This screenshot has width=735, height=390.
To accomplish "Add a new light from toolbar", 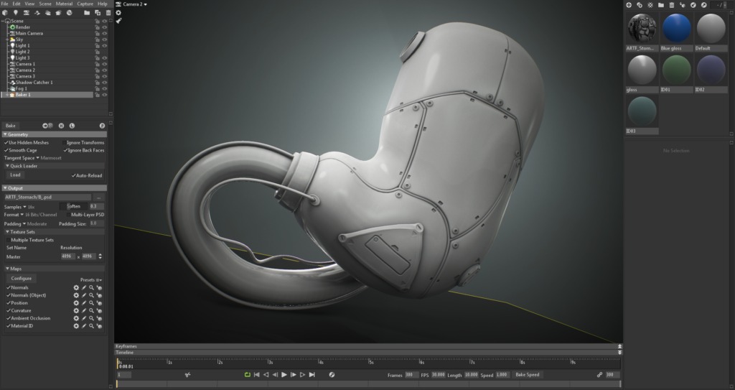I will click(x=16, y=13).
